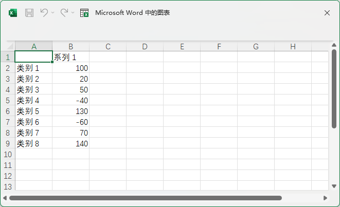Click the horizontal scrollbar left arrow
Screen dimensions: 340x207
(5, 198)
